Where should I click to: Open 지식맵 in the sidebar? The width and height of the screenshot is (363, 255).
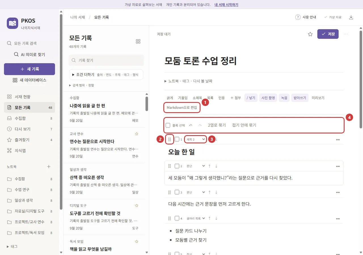click(x=29, y=150)
